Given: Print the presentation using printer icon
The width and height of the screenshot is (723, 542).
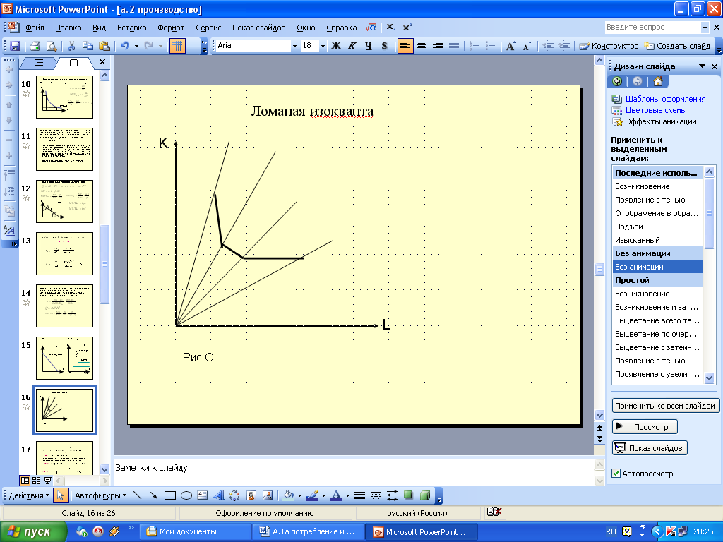Looking at the screenshot, I should click(x=35, y=46).
